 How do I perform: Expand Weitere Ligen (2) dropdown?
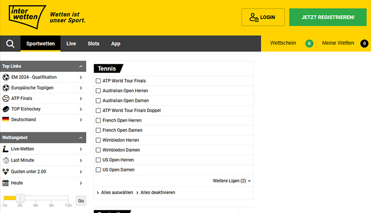coord(232,181)
